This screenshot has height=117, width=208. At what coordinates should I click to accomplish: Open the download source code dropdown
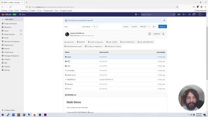point(155,27)
